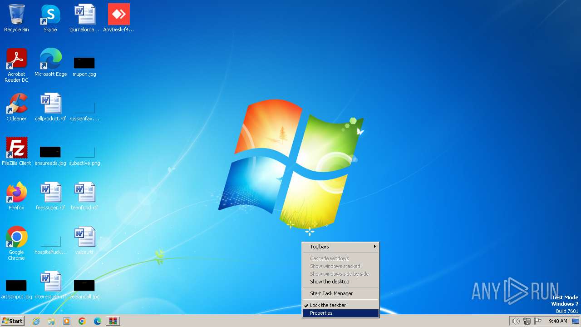This screenshot has height=327, width=581.
Task: Open the clock showing 9:40 AM
Action: [558, 321]
